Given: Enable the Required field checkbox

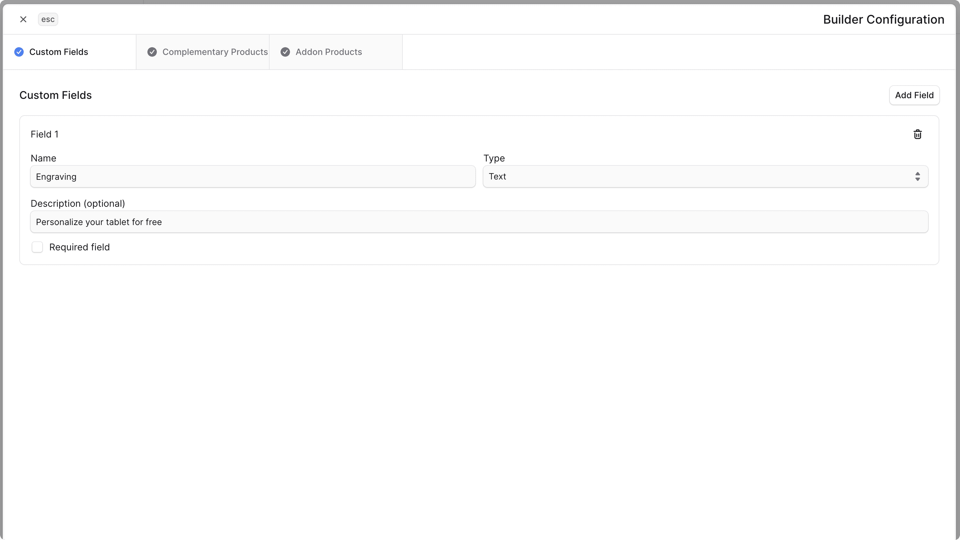Looking at the screenshot, I should click(37, 247).
